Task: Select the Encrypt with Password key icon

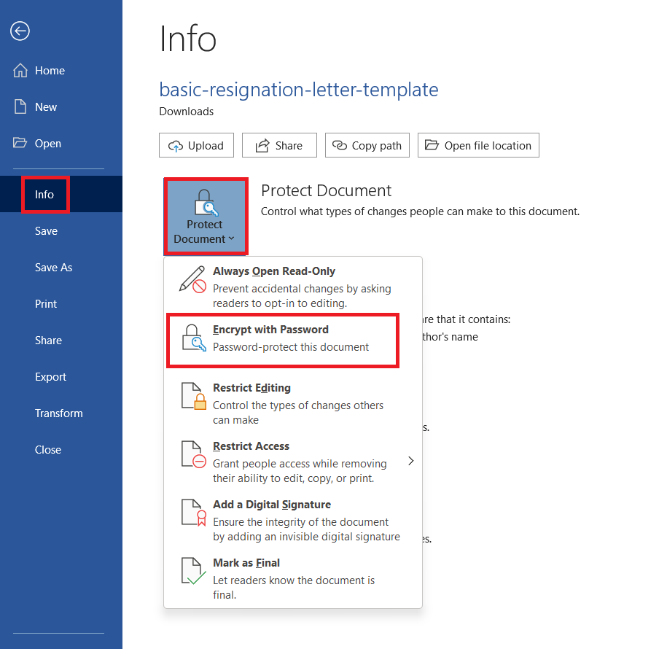Action: point(192,337)
